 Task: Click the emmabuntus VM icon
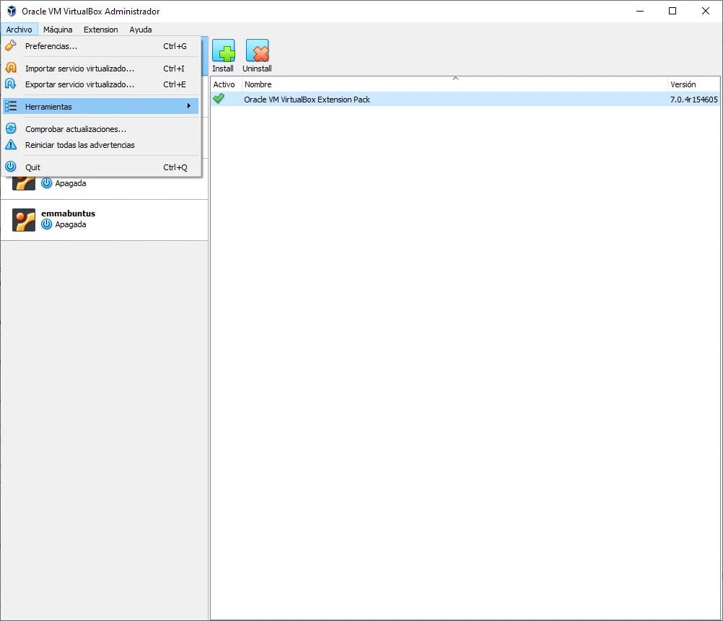click(24, 220)
